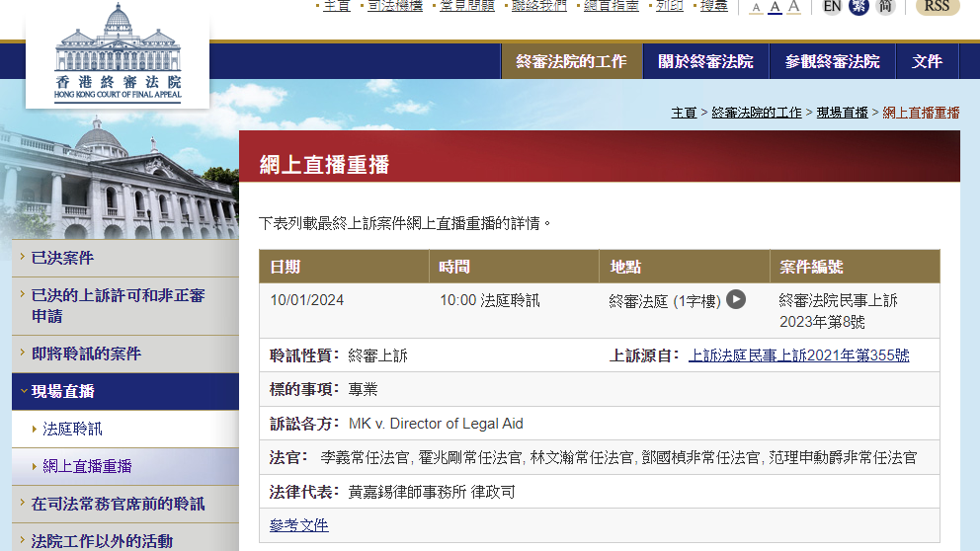Viewport: 980px width, 551px height.
Task: Expand 已決案件 in sidebar
Action: [62, 258]
